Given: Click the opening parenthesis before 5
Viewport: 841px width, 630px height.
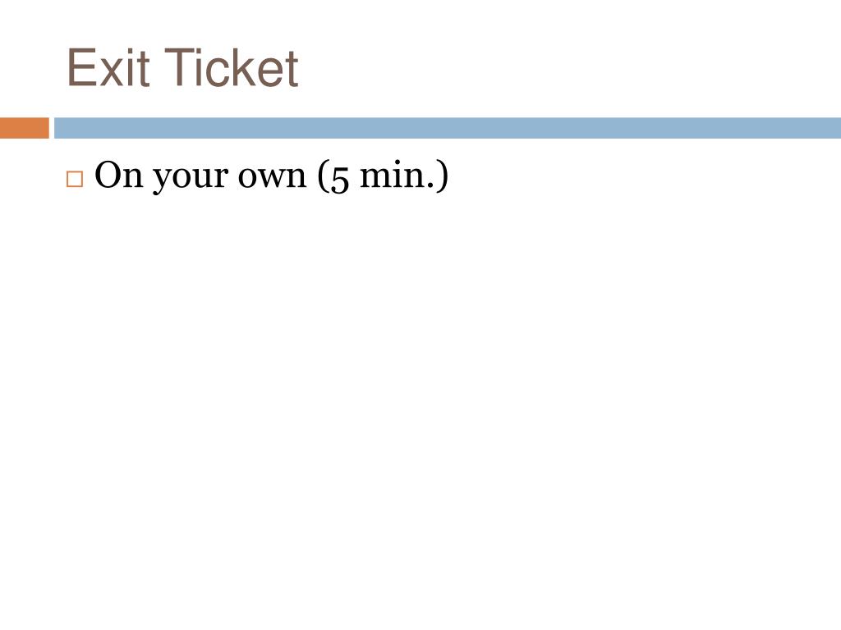Looking at the screenshot, I should click(322, 176).
